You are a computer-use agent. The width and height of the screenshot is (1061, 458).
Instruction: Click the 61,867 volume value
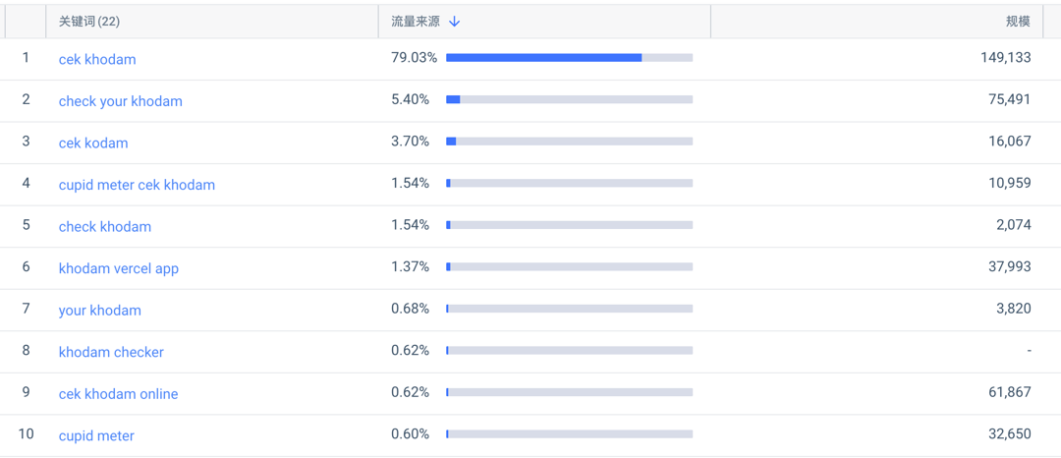[x=1009, y=392]
